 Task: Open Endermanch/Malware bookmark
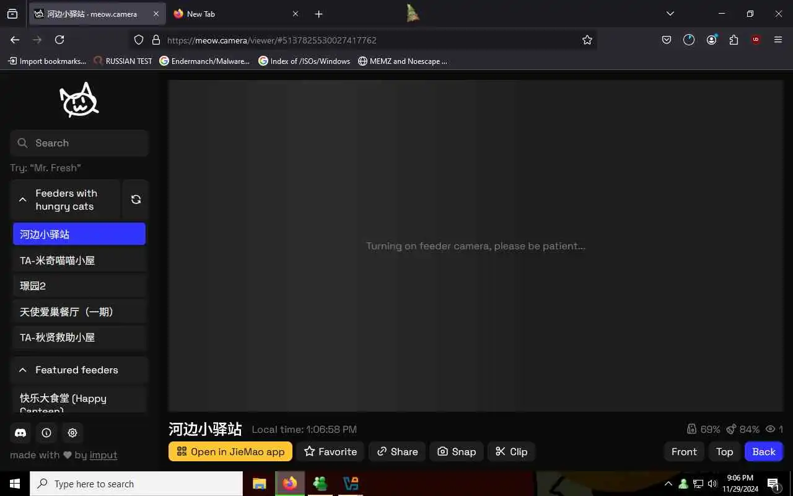[x=204, y=61]
